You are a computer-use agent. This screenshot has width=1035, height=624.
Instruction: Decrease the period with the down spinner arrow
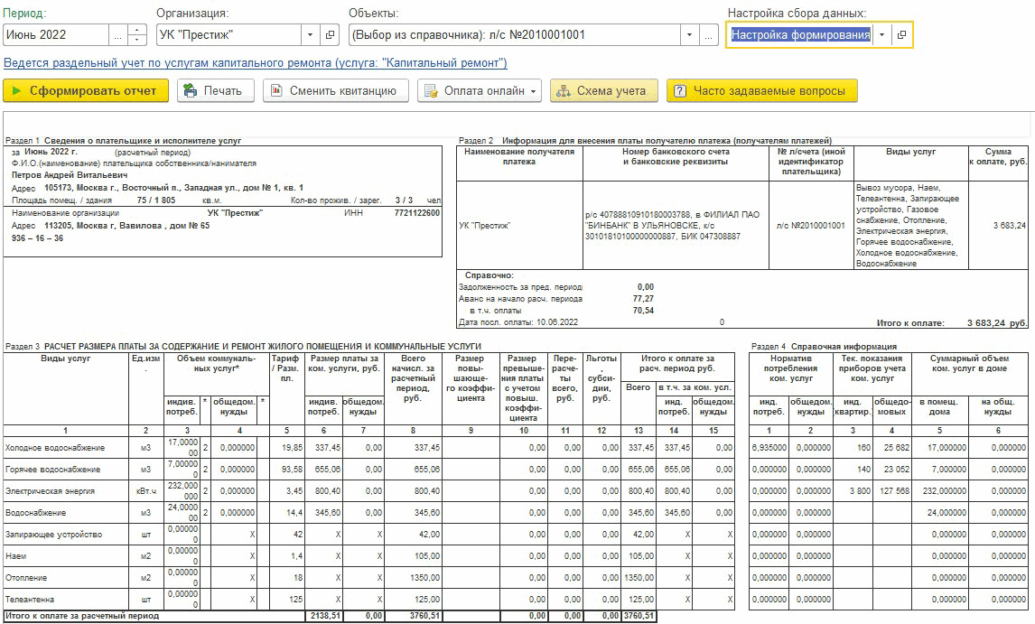(x=136, y=41)
